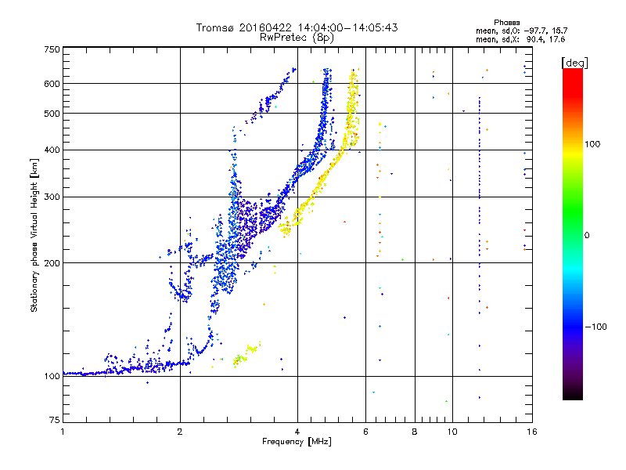The height and width of the screenshot is (470, 626).
Task: Click the '-100' colorbar tick label
Action: tap(595, 327)
